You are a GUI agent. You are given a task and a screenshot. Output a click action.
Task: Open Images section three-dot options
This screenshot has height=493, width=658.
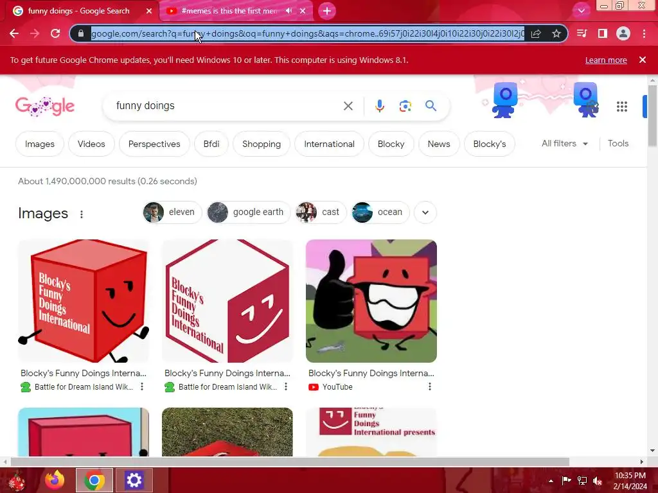point(82,214)
